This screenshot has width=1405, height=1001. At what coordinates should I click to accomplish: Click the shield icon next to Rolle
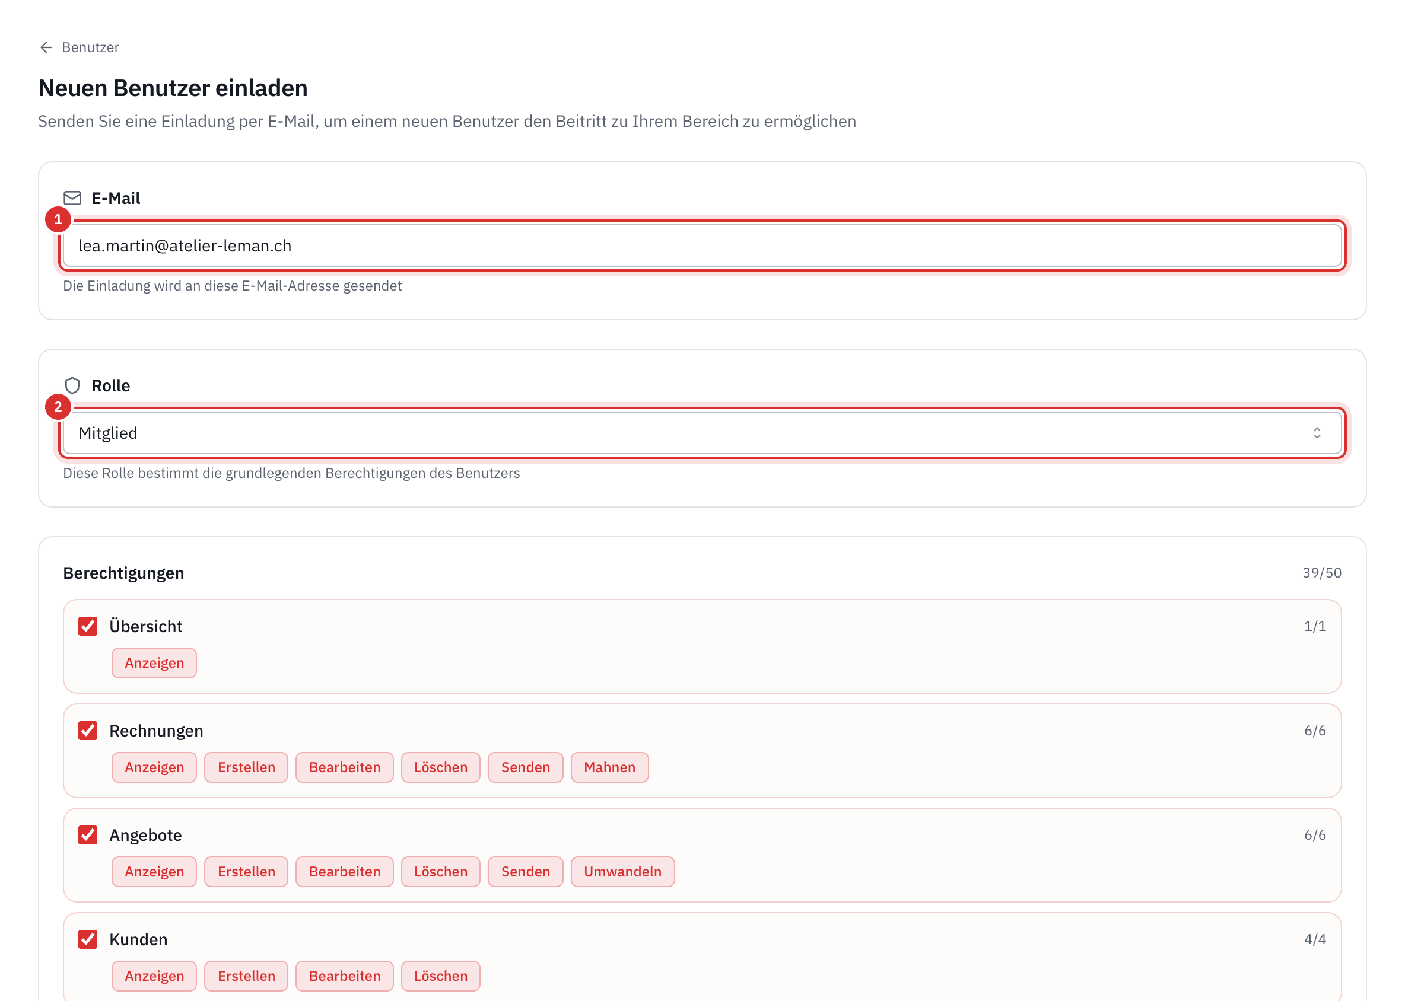[73, 385]
